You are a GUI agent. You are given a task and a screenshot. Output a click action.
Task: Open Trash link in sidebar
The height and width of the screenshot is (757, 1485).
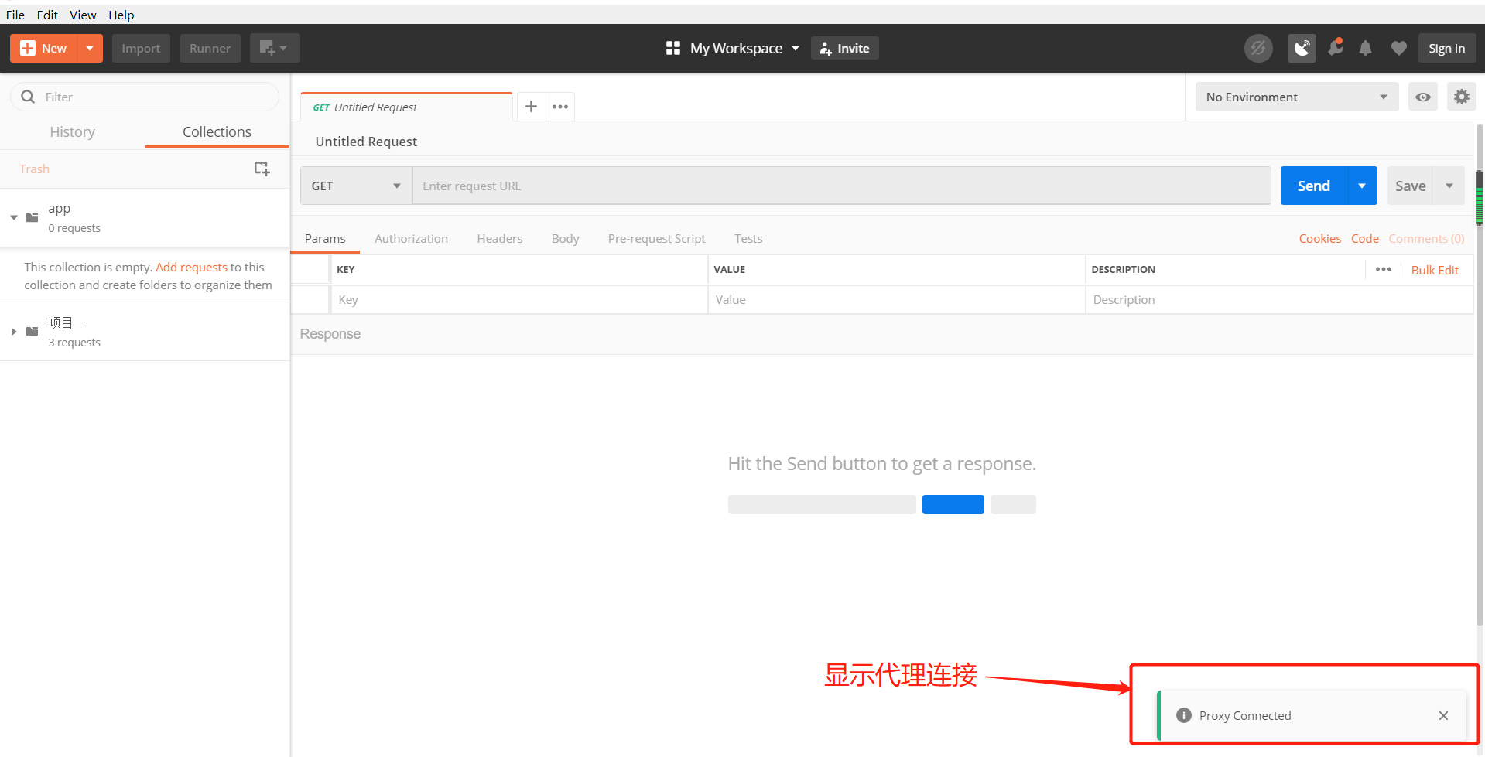tap(34, 169)
